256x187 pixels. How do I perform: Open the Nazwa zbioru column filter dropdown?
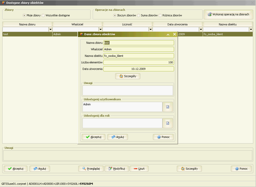51,29
